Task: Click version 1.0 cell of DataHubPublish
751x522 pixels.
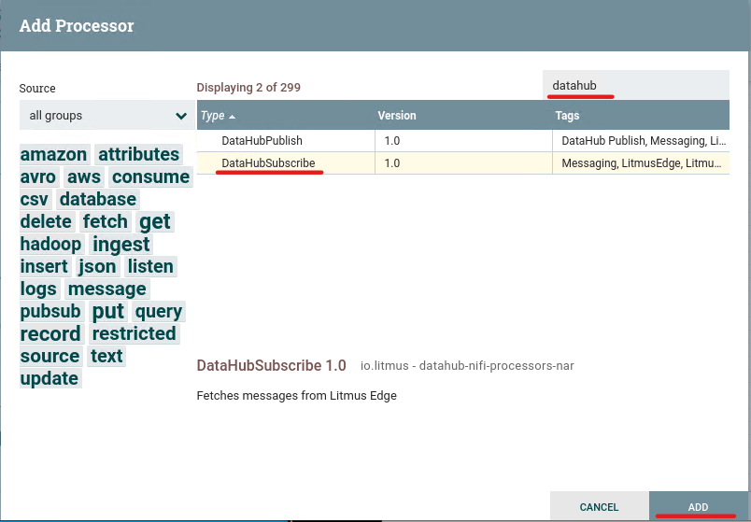Action: click(463, 141)
